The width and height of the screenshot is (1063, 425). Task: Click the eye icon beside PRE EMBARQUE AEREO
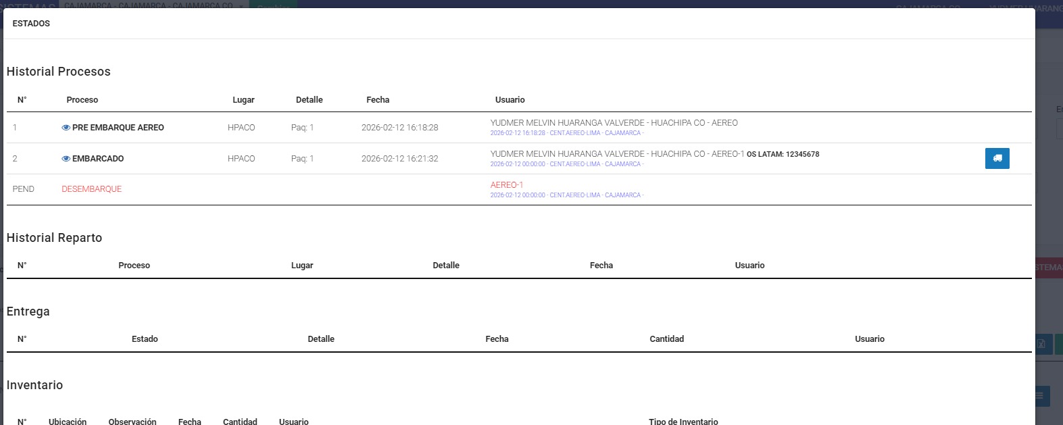(x=66, y=128)
